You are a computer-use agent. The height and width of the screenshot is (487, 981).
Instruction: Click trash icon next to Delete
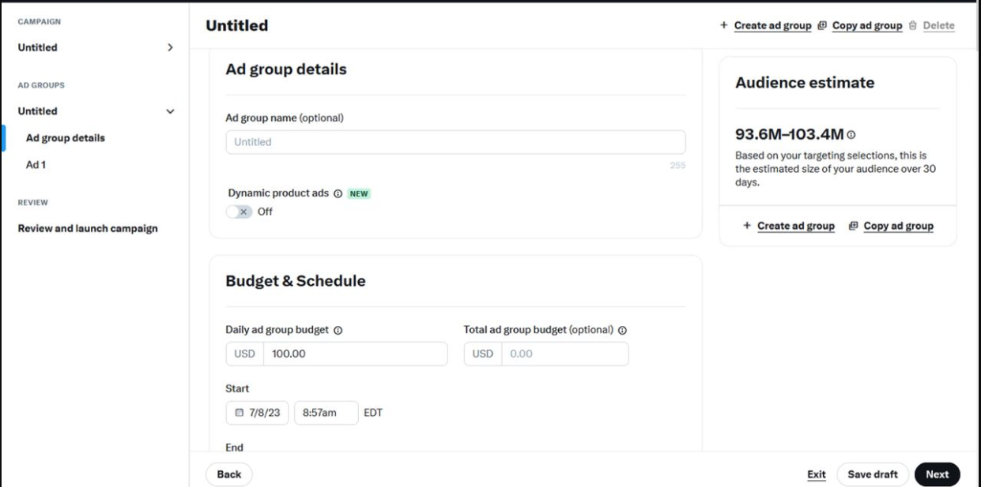[912, 25]
